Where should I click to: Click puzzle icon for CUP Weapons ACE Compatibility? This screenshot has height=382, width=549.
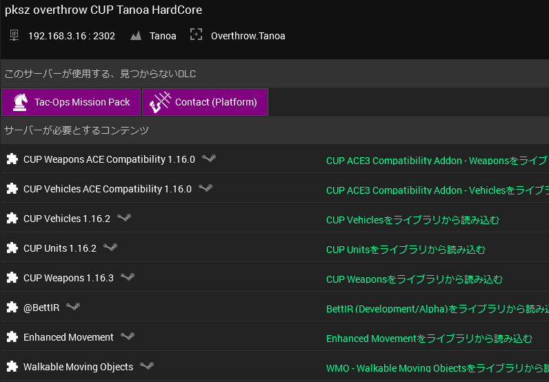(12, 159)
